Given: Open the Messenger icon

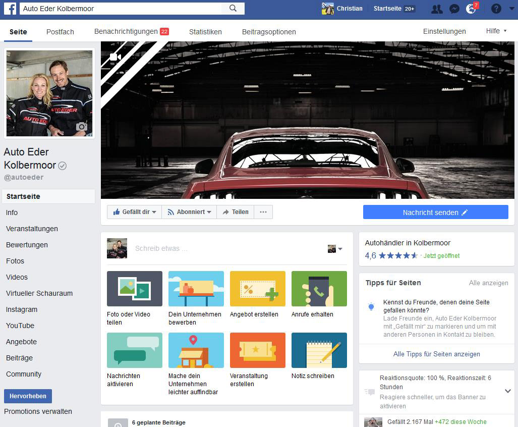Looking at the screenshot, I should tap(454, 9).
